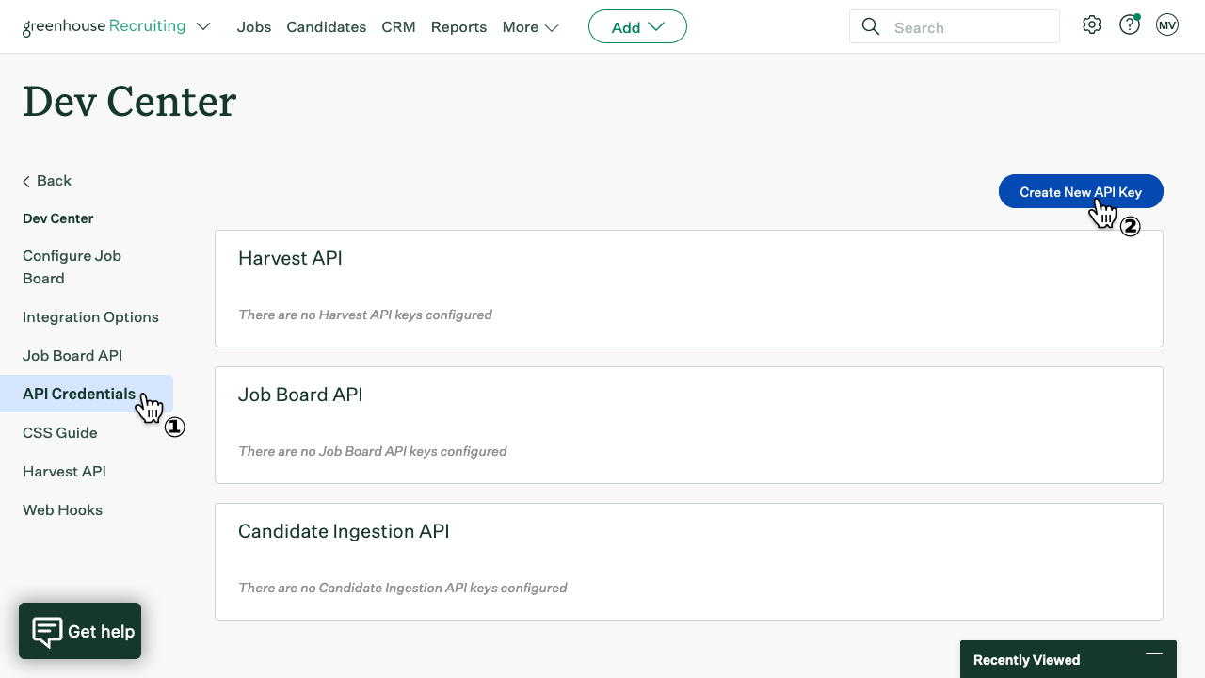Expand the Greenhouse Recruiting product switcher chevron

(203, 26)
